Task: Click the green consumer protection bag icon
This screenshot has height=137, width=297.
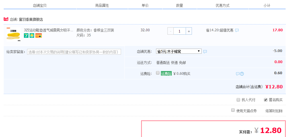Action: [x=32, y=36]
